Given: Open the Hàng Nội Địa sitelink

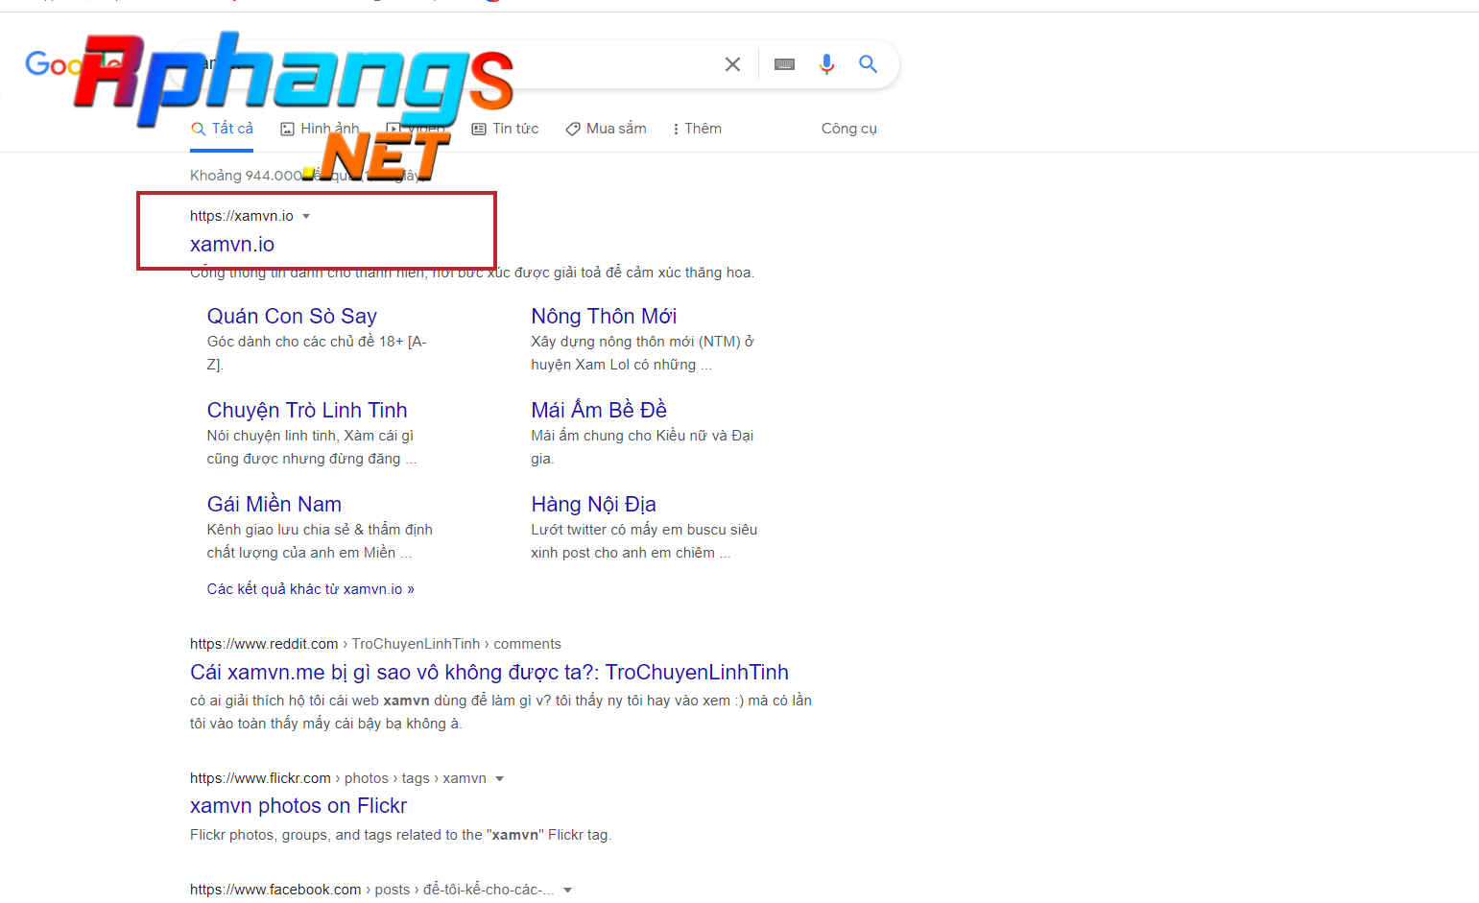Looking at the screenshot, I should [x=593, y=504].
